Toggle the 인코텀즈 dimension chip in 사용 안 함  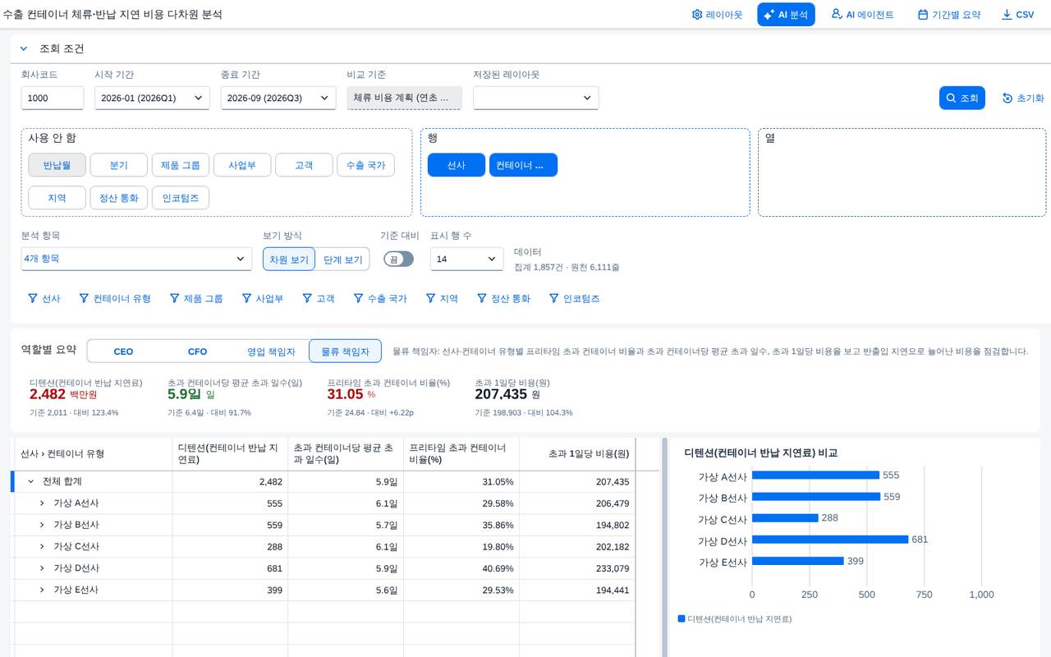click(x=181, y=198)
